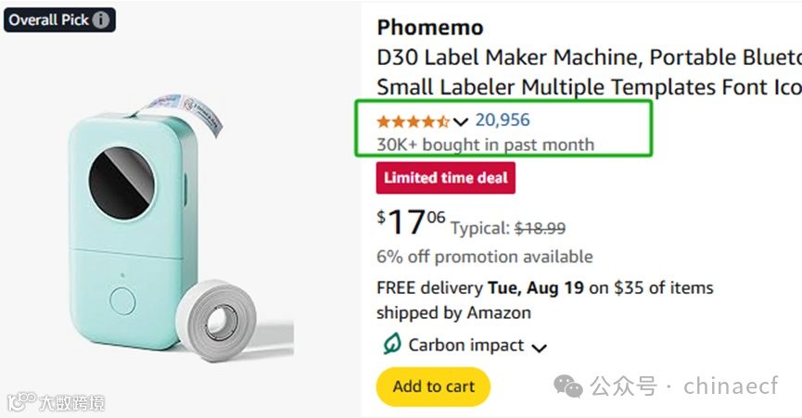Screen dimensions: 802x418
Task: Click the Overall Pick info icon
Action: pyautogui.click(x=101, y=19)
